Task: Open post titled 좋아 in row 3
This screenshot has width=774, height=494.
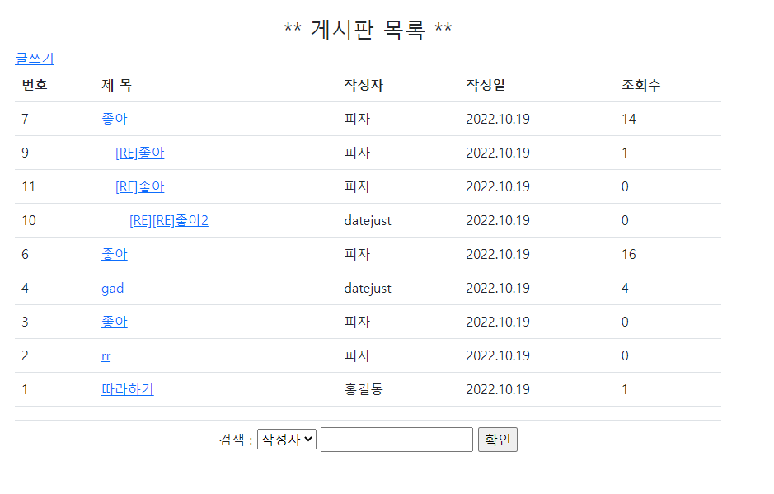Action: 114,322
